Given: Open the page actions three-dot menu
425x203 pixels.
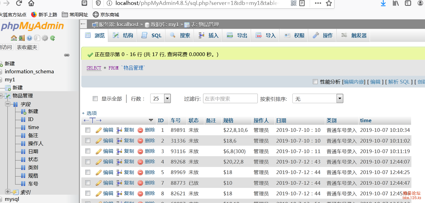Looking at the screenshot, I should pos(318,3).
